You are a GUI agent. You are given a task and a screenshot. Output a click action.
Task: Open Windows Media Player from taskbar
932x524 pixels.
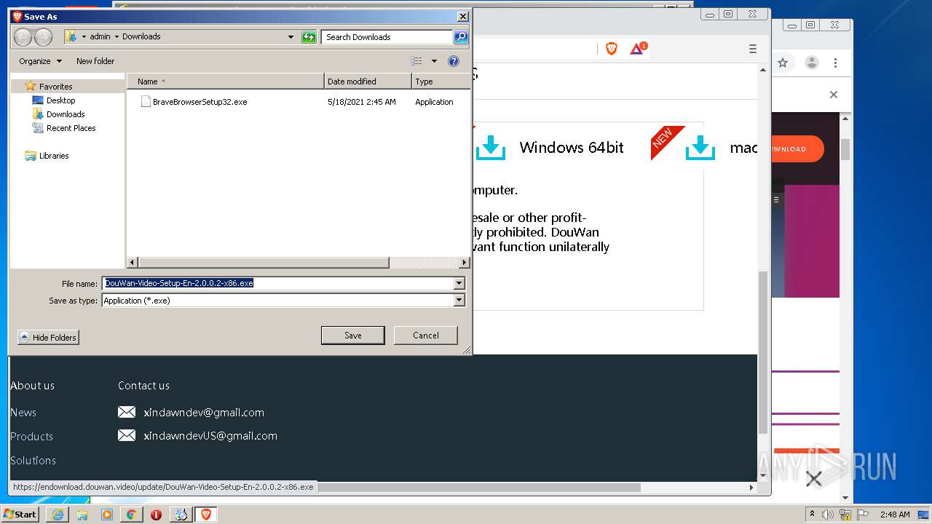click(107, 515)
